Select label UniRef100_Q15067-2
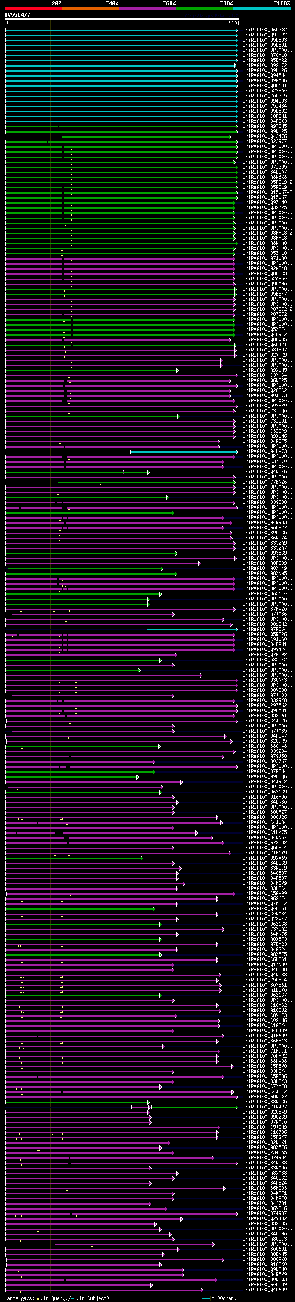The height and width of the screenshot is (1302, 295). pos(267,192)
